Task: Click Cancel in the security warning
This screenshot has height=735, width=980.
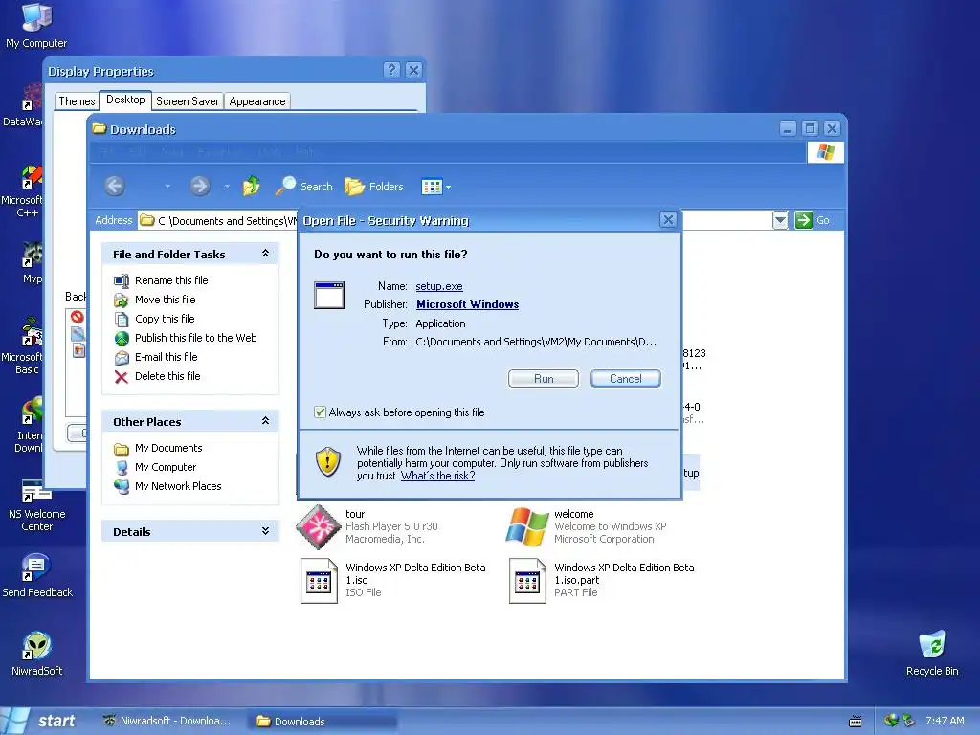Action: 626,379
